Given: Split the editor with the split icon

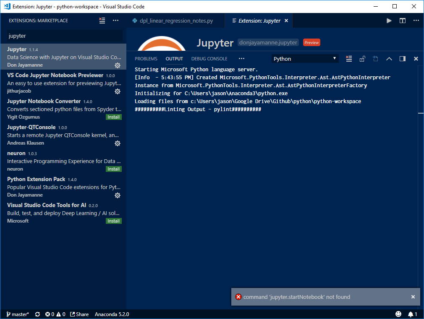Looking at the screenshot, I should click(403, 20).
